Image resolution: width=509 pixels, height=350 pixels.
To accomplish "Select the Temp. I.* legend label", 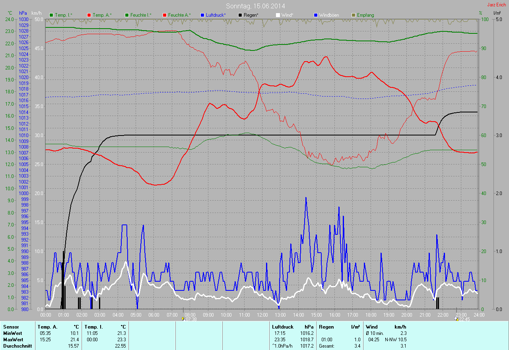I will (64, 15).
